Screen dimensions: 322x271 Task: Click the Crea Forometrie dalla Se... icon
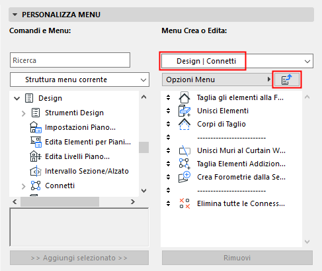[x=184, y=177]
